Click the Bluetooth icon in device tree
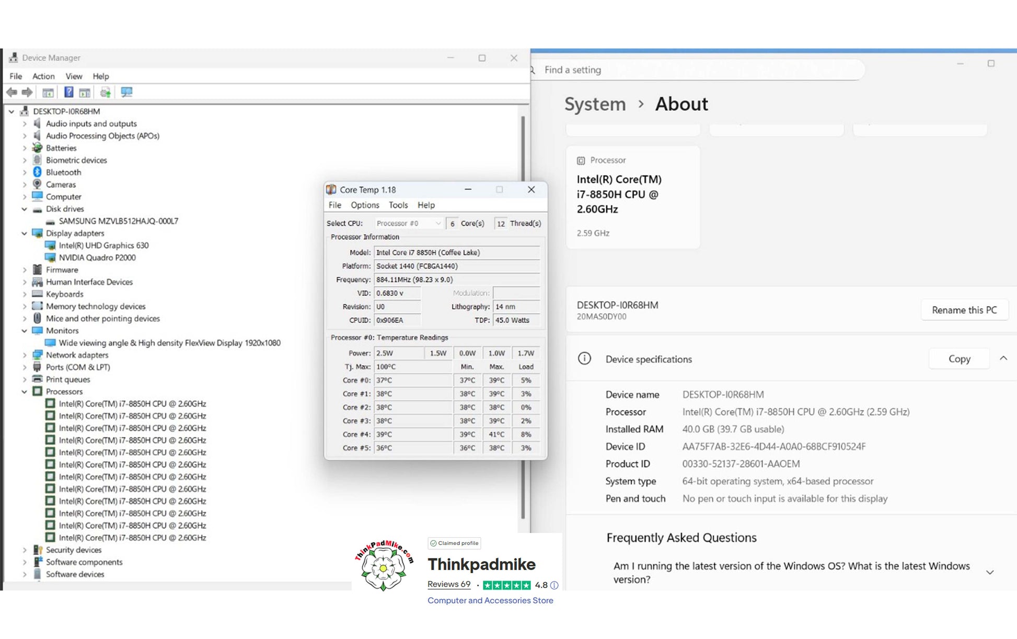The height and width of the screenshot is (639, 1017). coord(37,172)
